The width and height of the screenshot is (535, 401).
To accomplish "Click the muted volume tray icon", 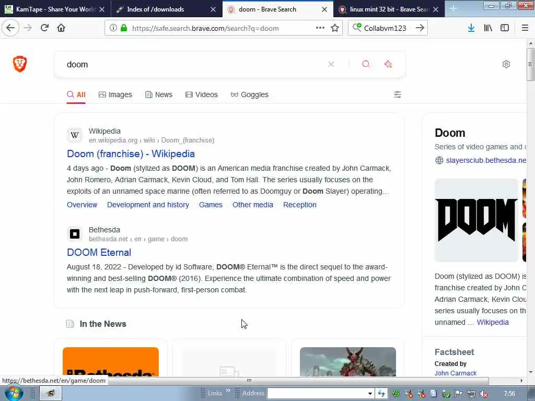I will coord(483,394).
